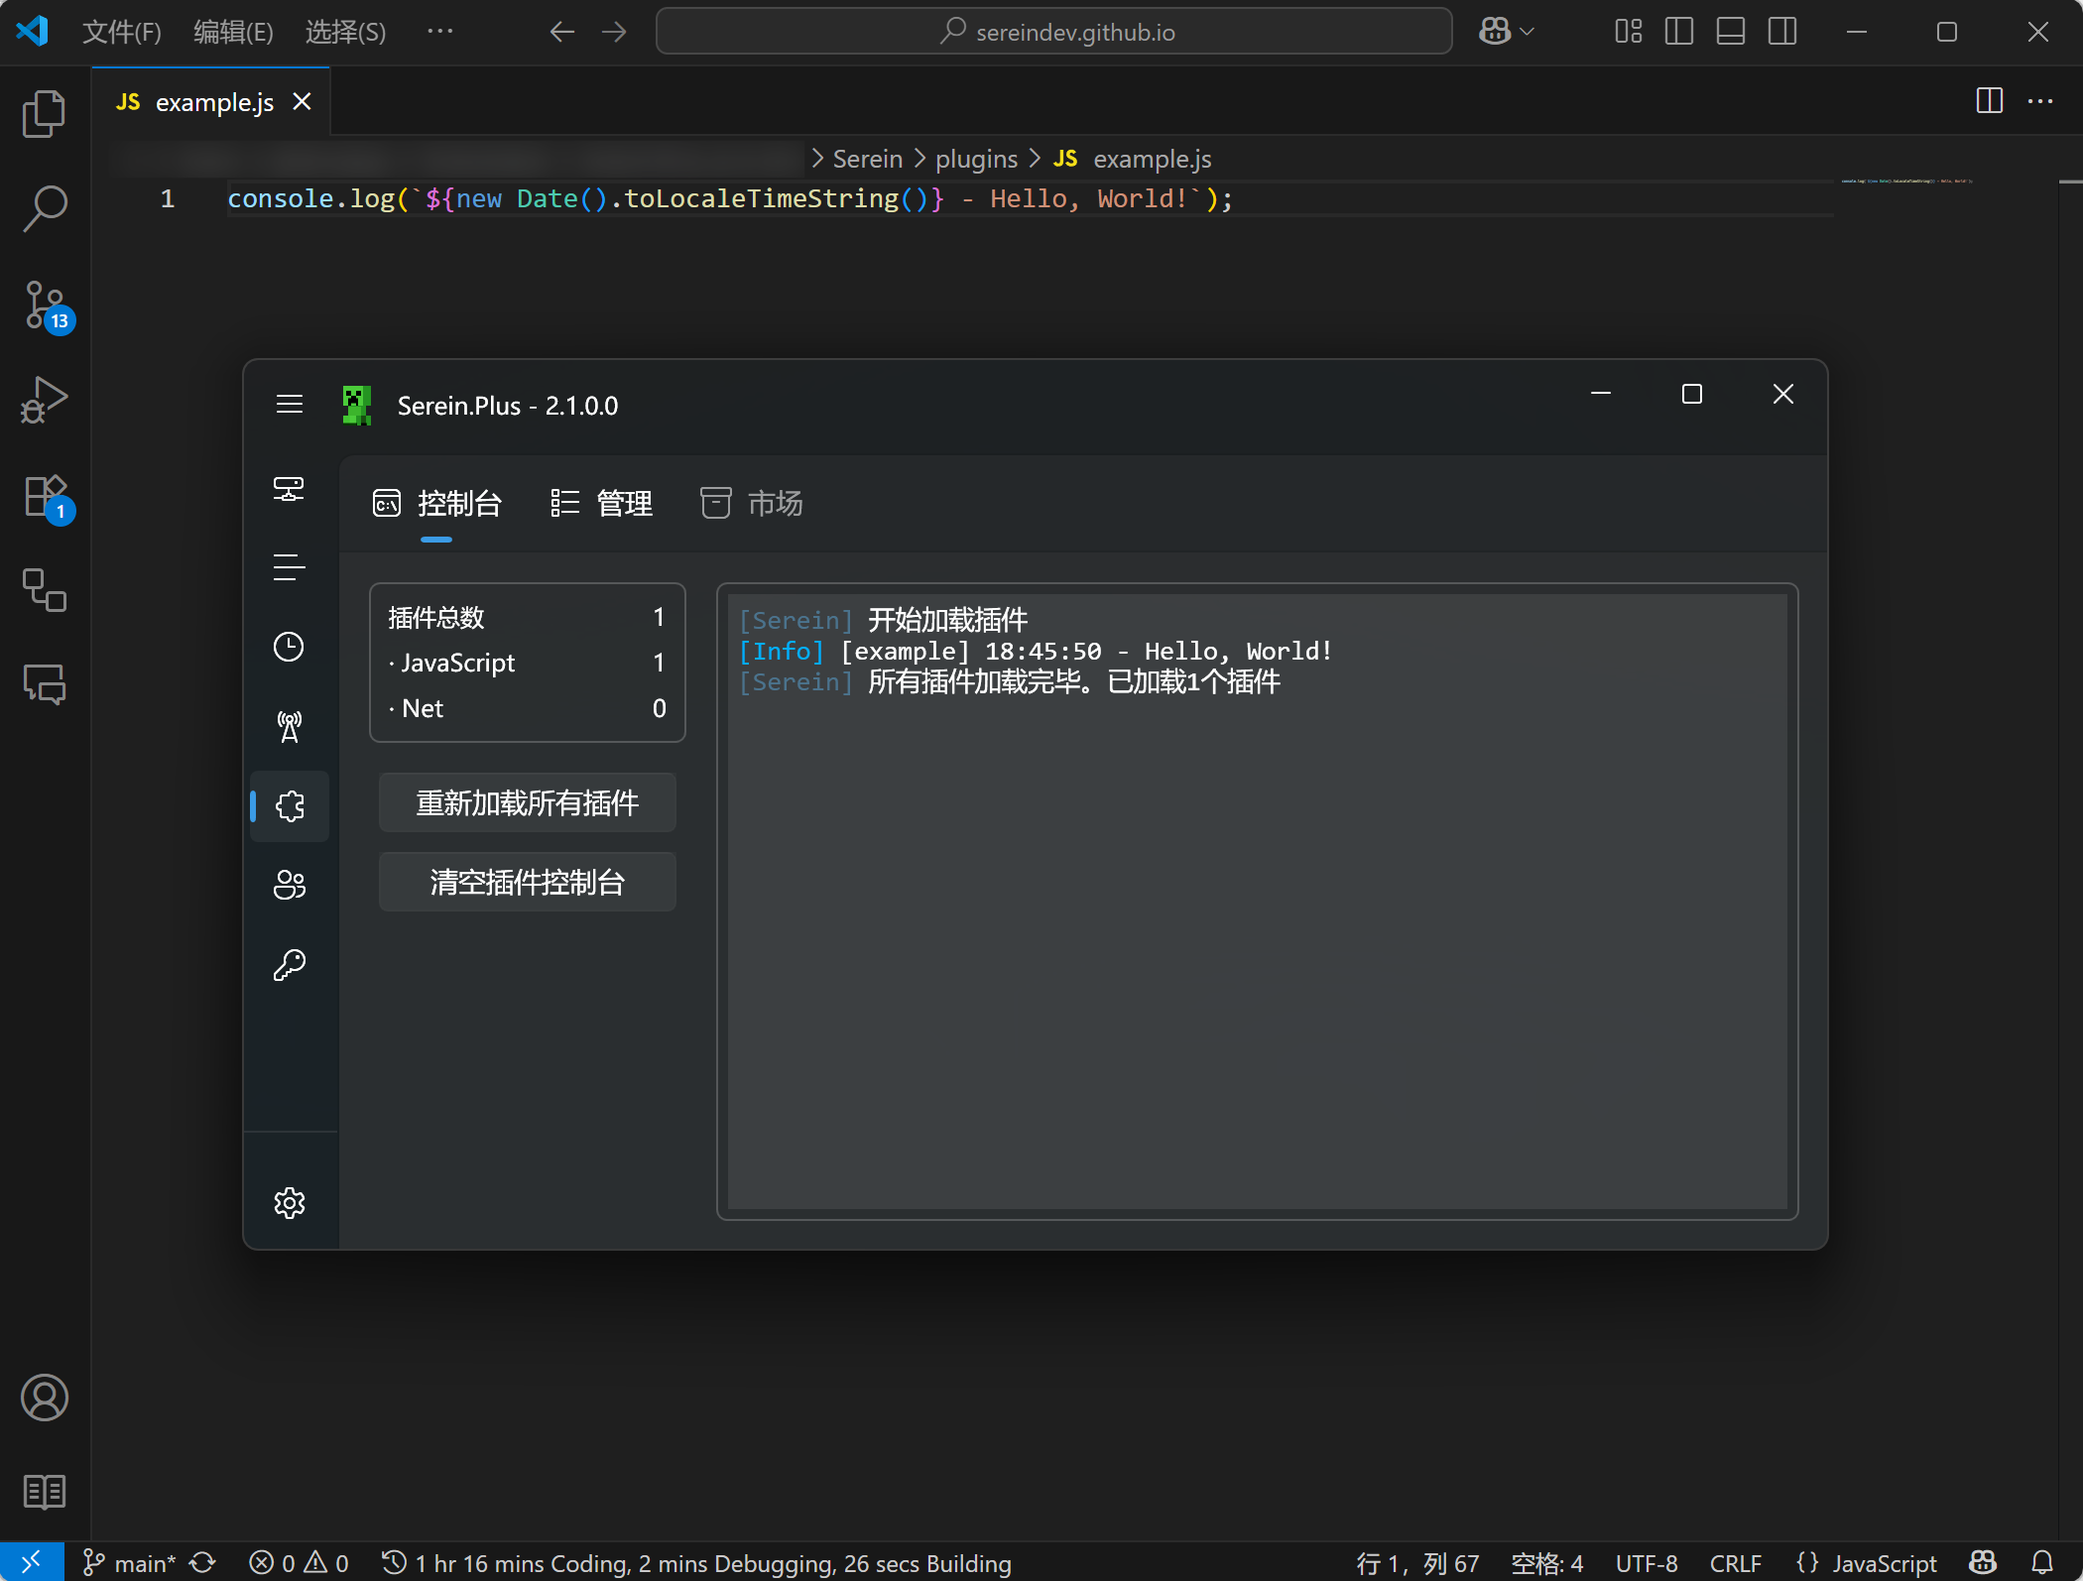The height and width of the screenshot is (1581, 2083).
Task: Open the Serein permission key page
Action: [x=289, y=964]
